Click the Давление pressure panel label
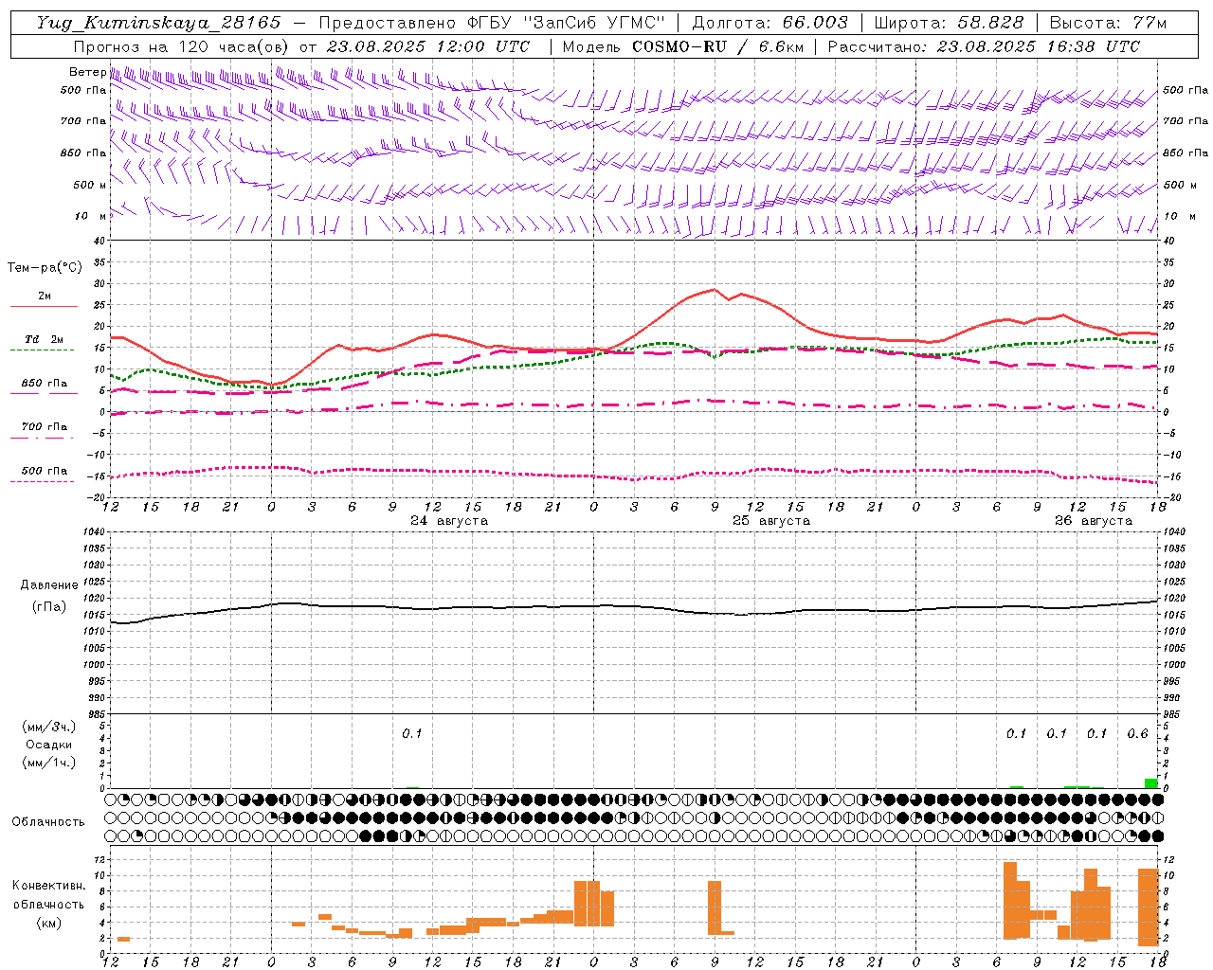1213x970 pixels. point(49,585)
